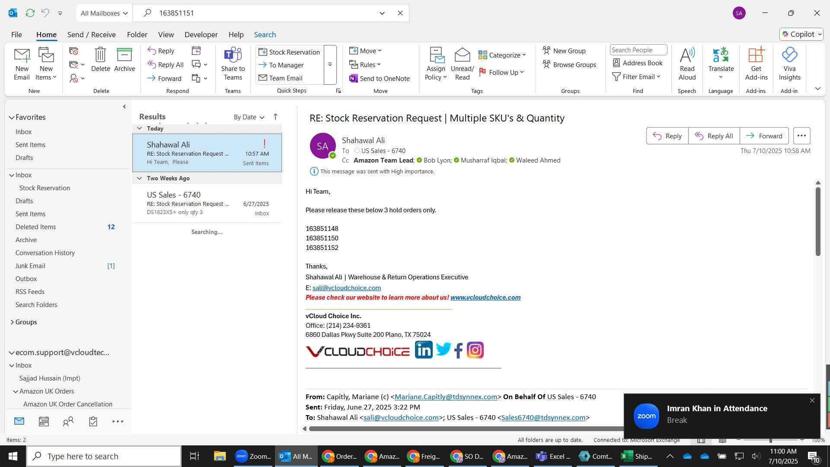
Task: Switch to the Folder tab
Action: coord(137,35)
